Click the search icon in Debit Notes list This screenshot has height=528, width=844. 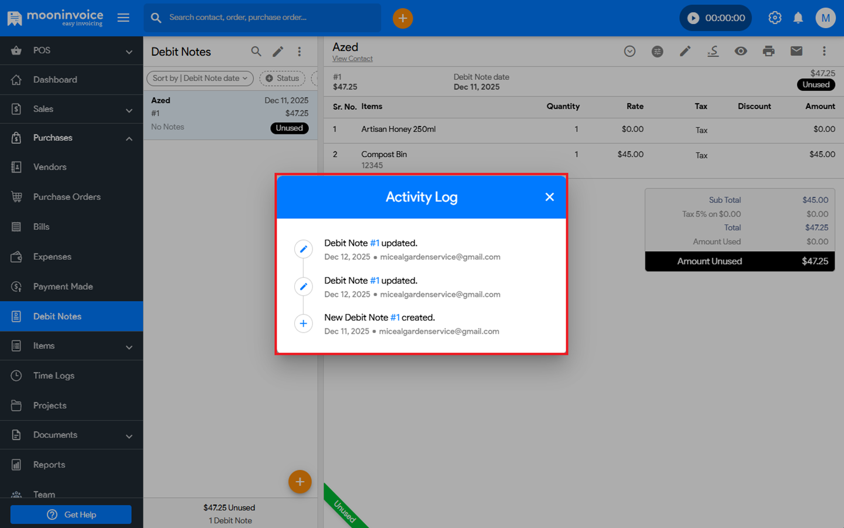coord(256,52)
